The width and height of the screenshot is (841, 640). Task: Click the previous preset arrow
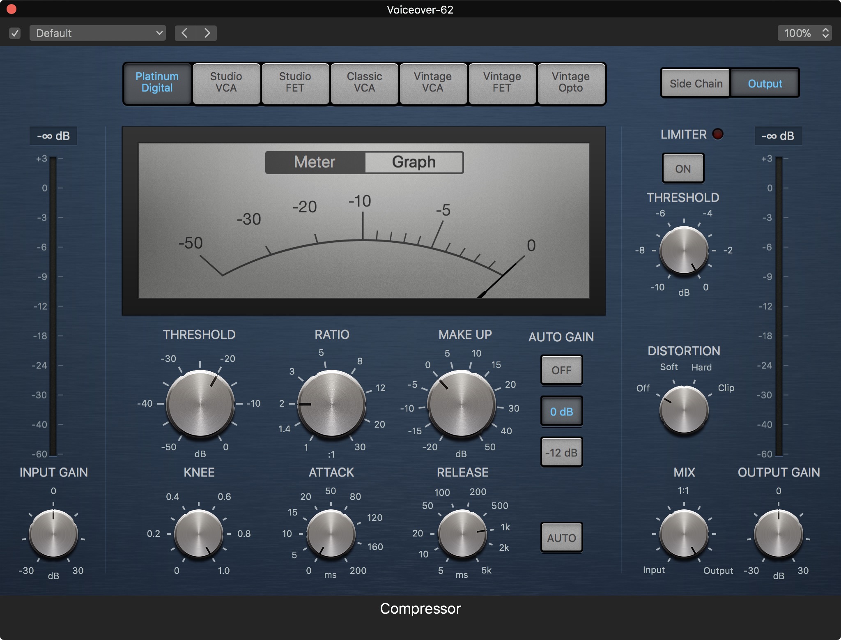[x=185, y=33]
